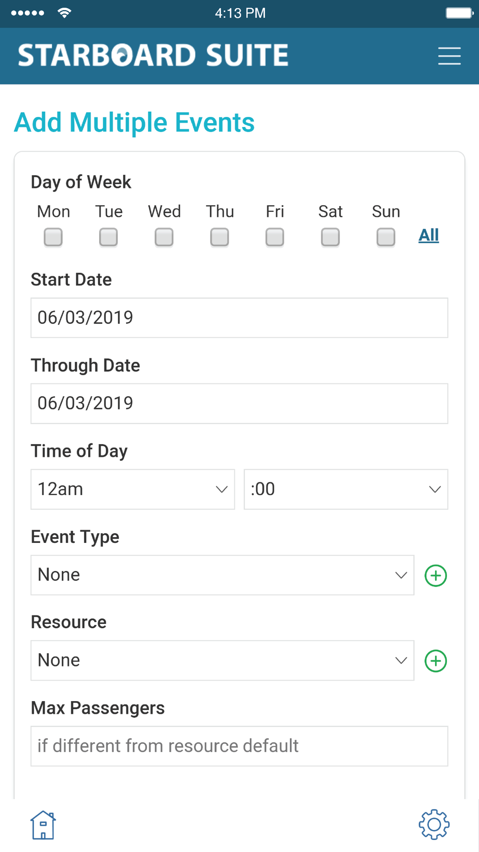
Task: Enable the Wed day checkbox
Action: pyautogui.click(x=164, y=237)
